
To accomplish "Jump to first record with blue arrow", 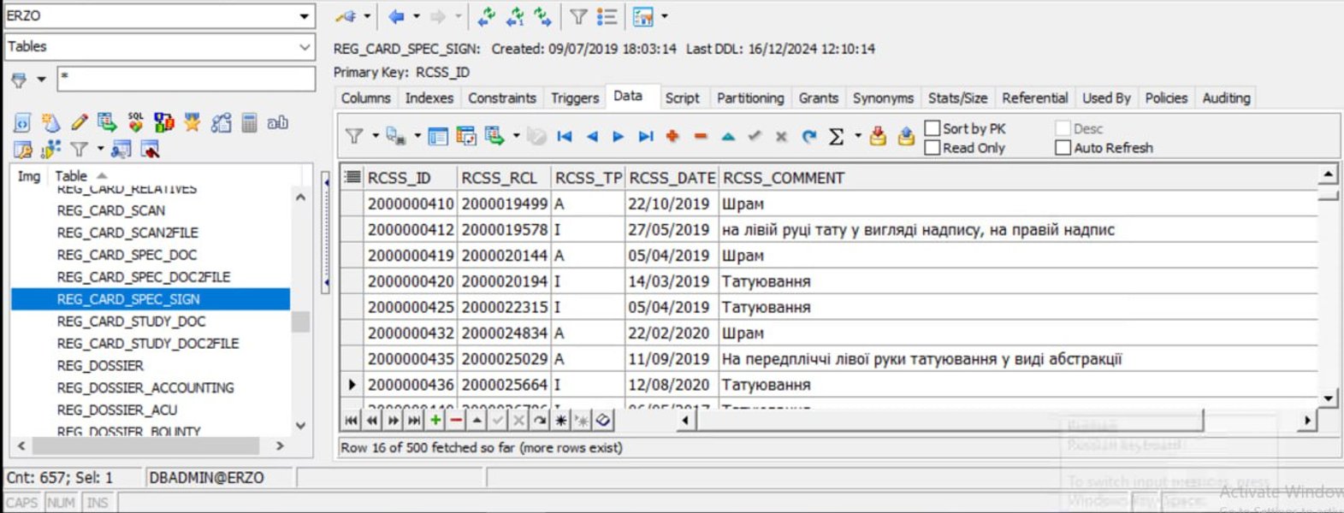I will click(x=564, y=137).
